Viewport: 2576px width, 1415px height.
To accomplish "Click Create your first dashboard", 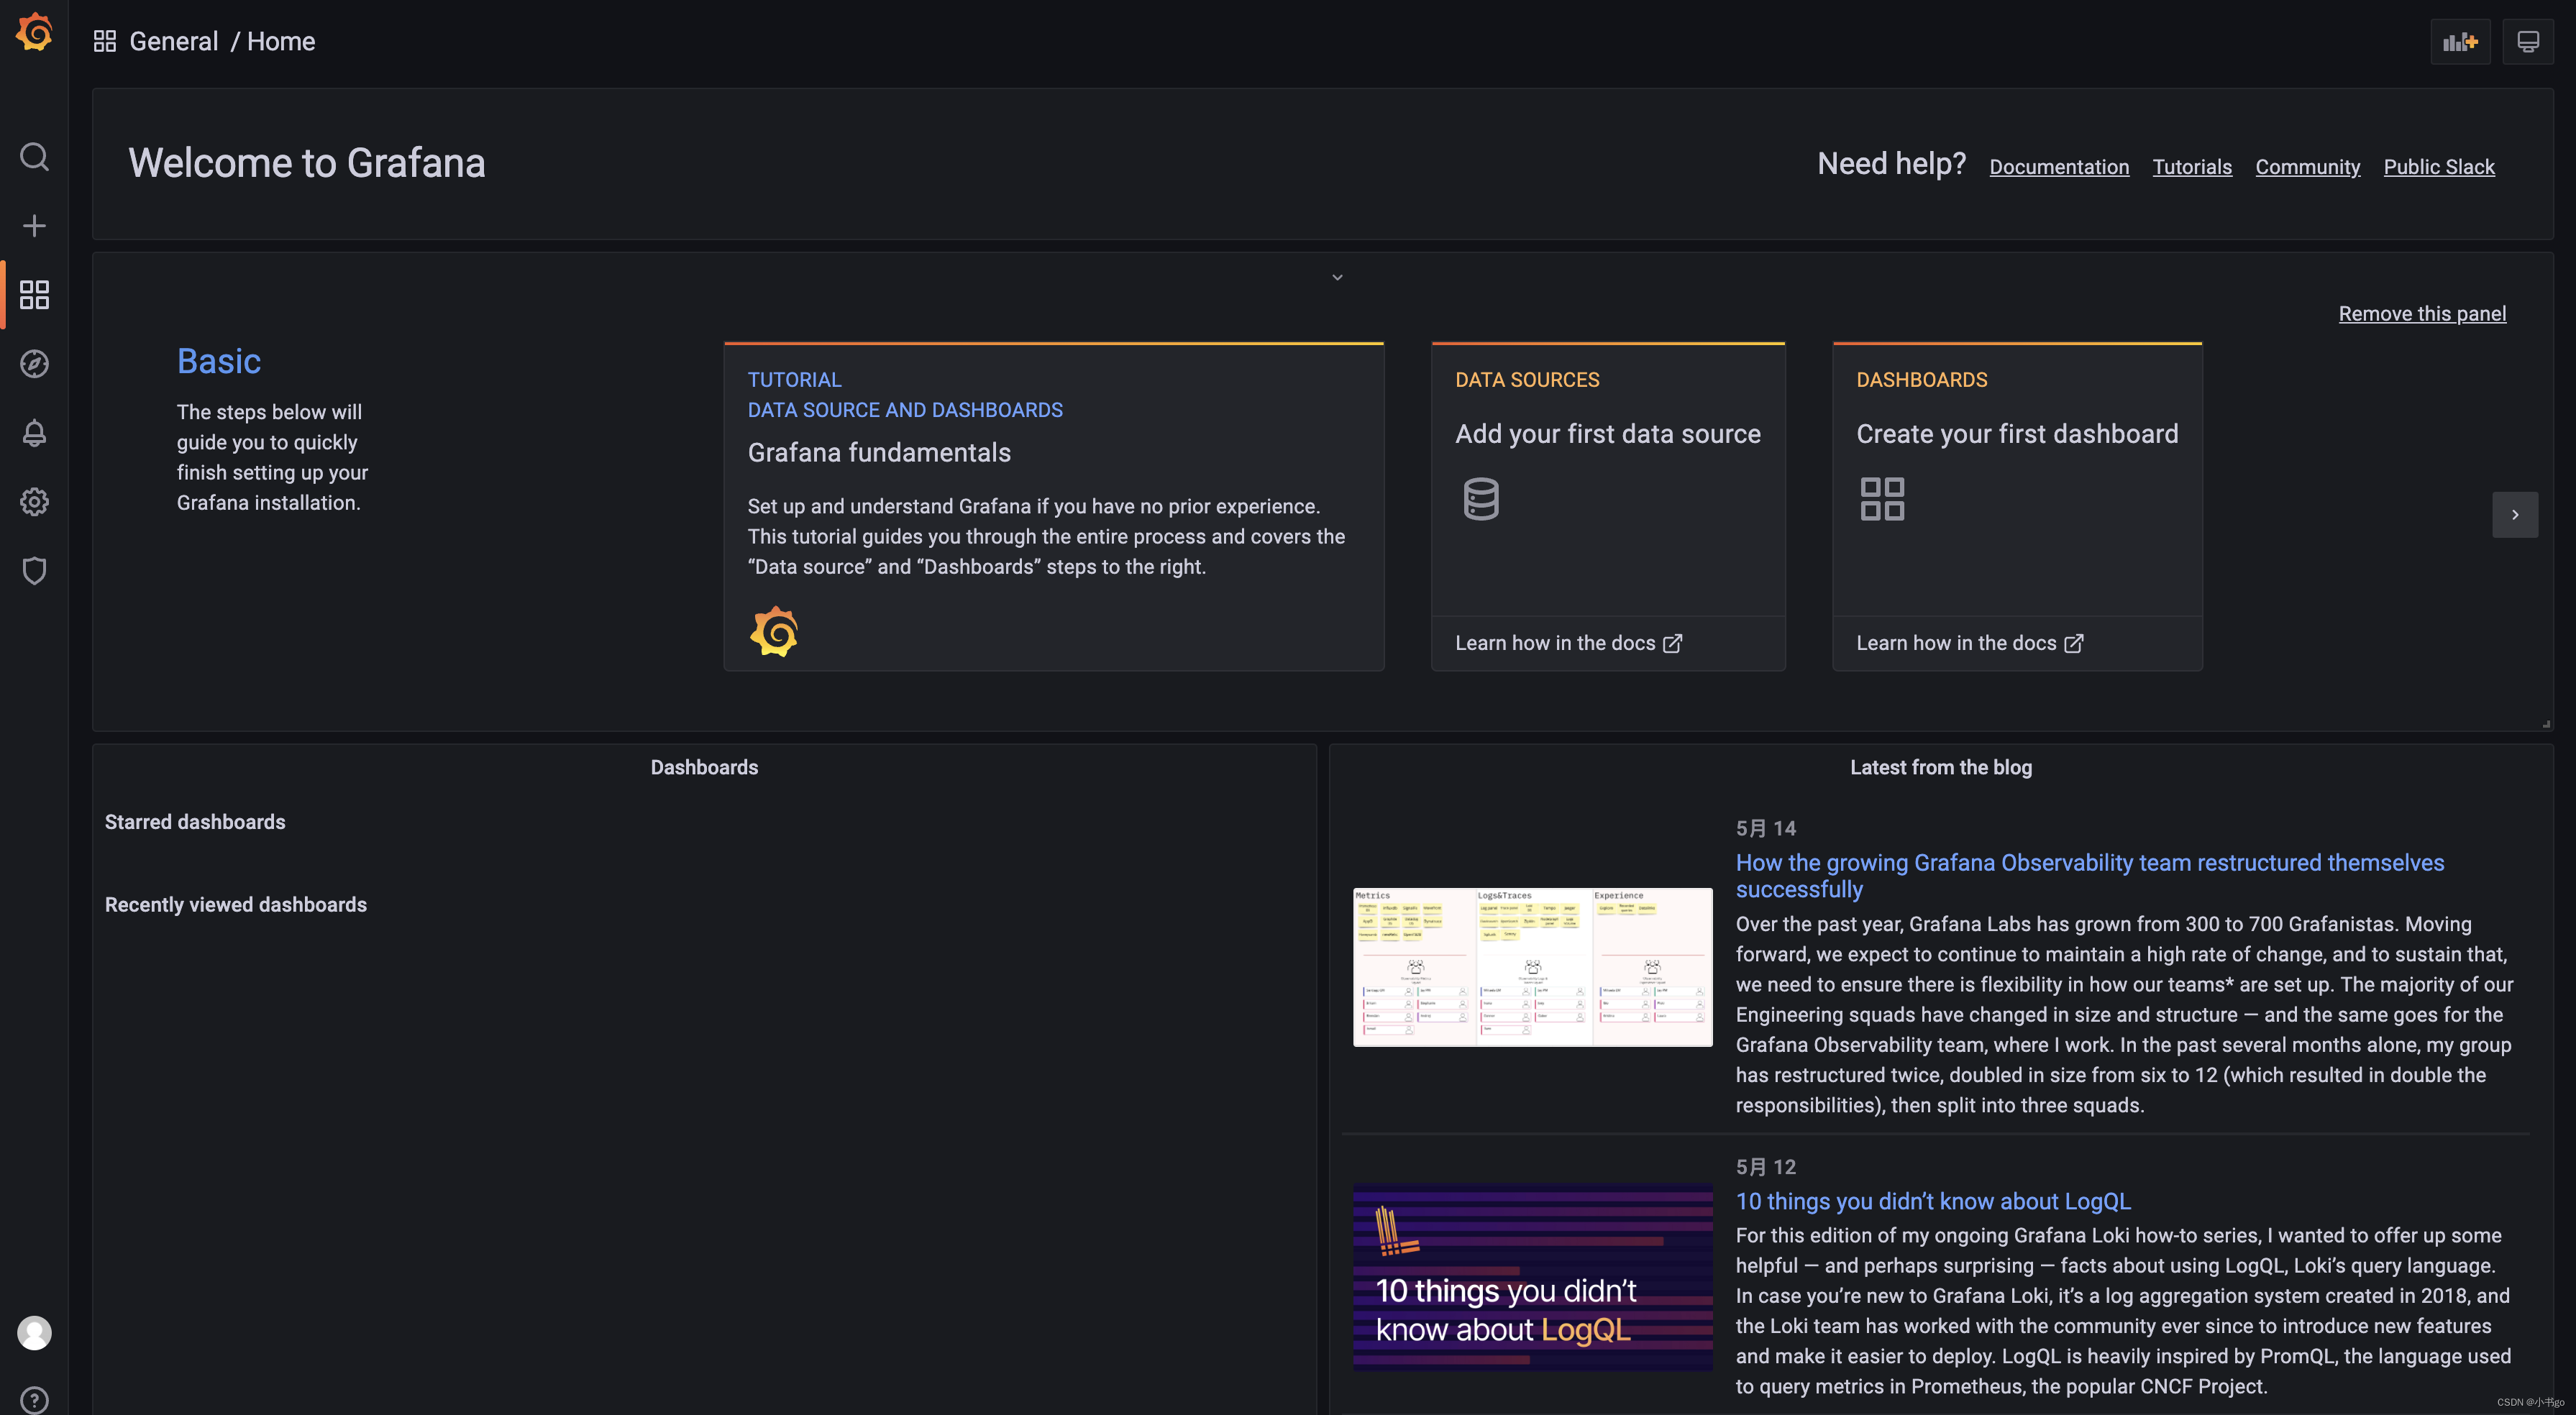I will (2017, 434).
